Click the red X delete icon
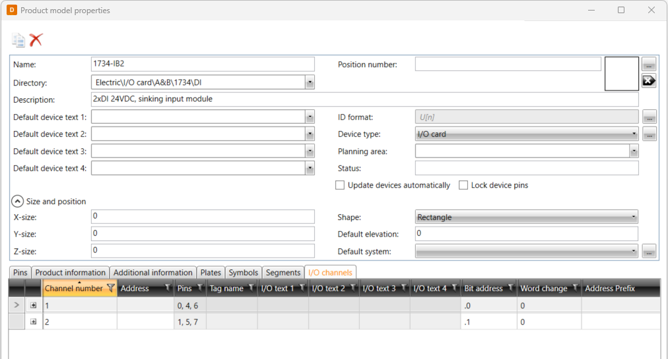Screen dimensions: 668x359 tap(36, 40)
